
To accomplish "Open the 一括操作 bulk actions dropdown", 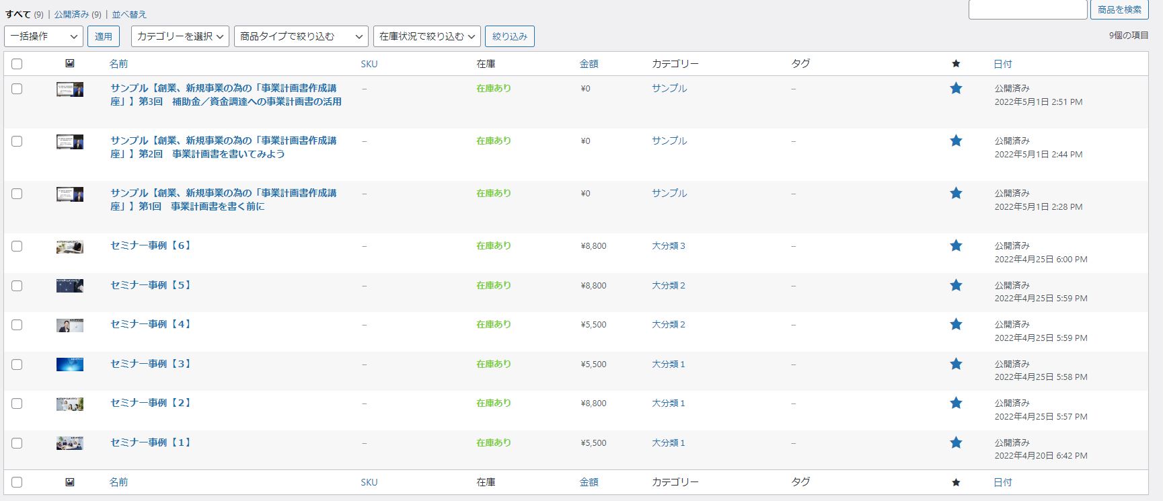I will [x=44, y=36].
